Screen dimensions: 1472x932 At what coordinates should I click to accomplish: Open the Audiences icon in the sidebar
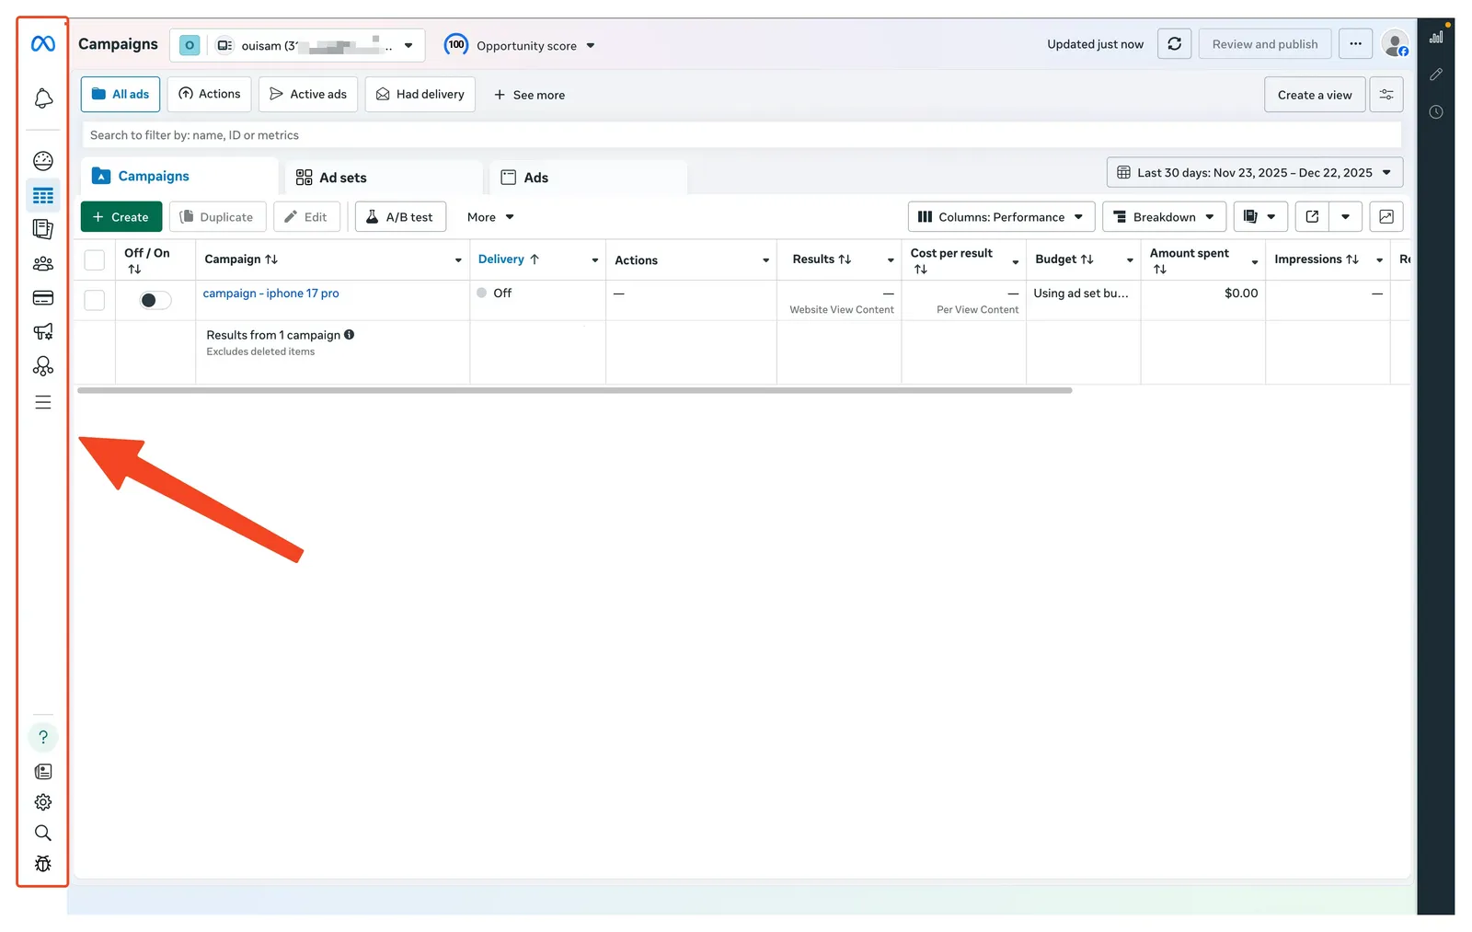click(x=42, y=264)
